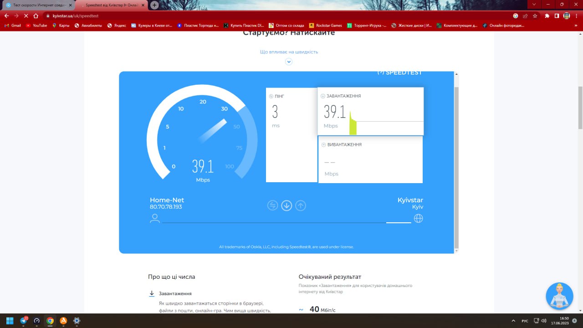Open Telegram from the taskbar

click(x=23, y=321)
